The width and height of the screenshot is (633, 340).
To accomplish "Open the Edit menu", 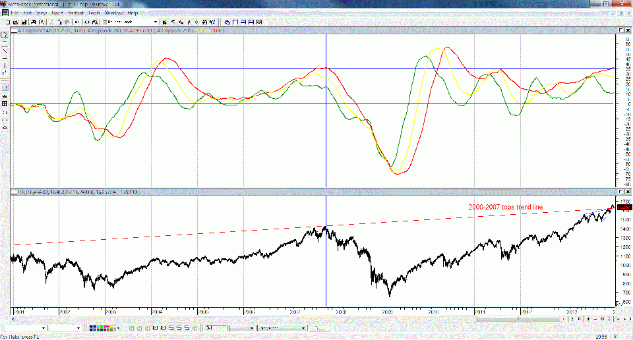I will pyautogui.click(x=27, y=13).
